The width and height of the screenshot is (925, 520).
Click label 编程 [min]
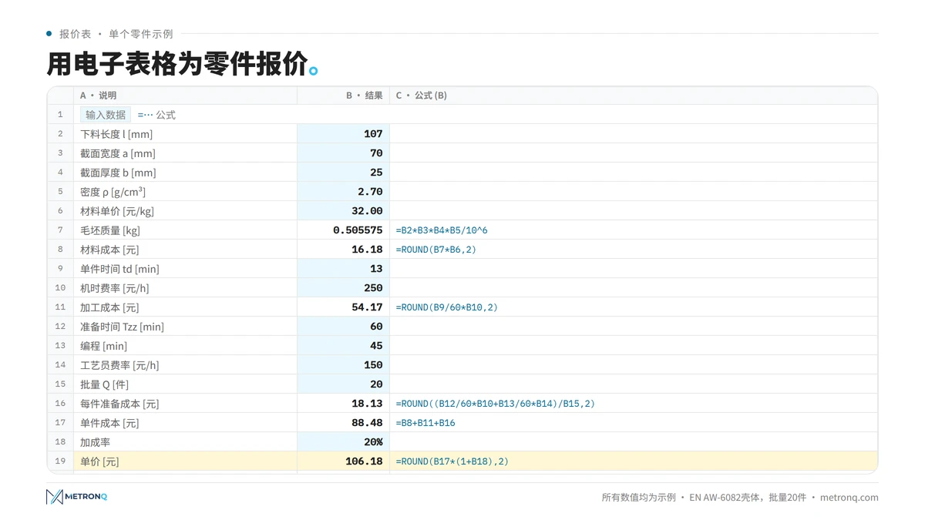(104, 346)
